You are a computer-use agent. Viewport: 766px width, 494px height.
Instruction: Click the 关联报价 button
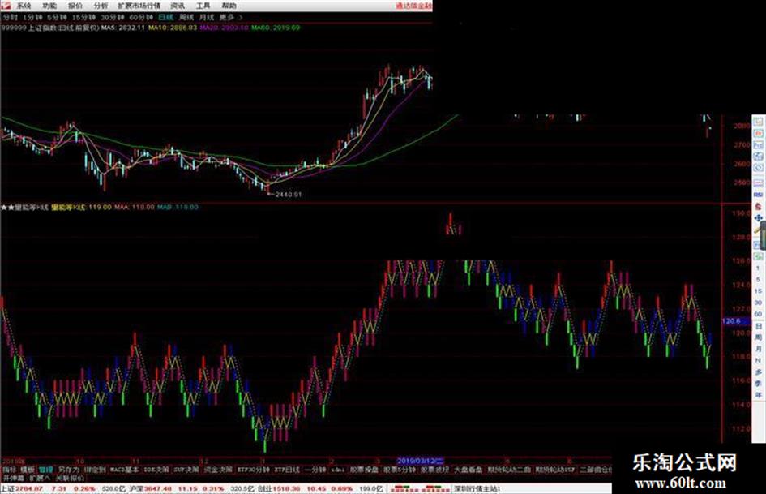coord(70,478)
